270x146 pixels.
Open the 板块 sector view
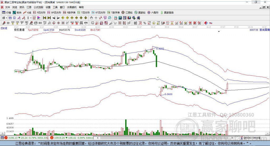17,13
